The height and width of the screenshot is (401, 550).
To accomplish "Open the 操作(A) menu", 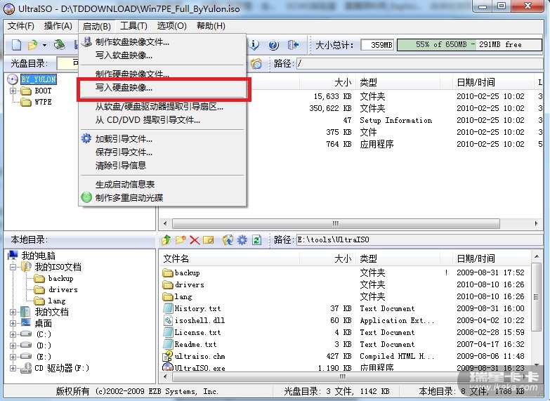I will click(58, 26).
